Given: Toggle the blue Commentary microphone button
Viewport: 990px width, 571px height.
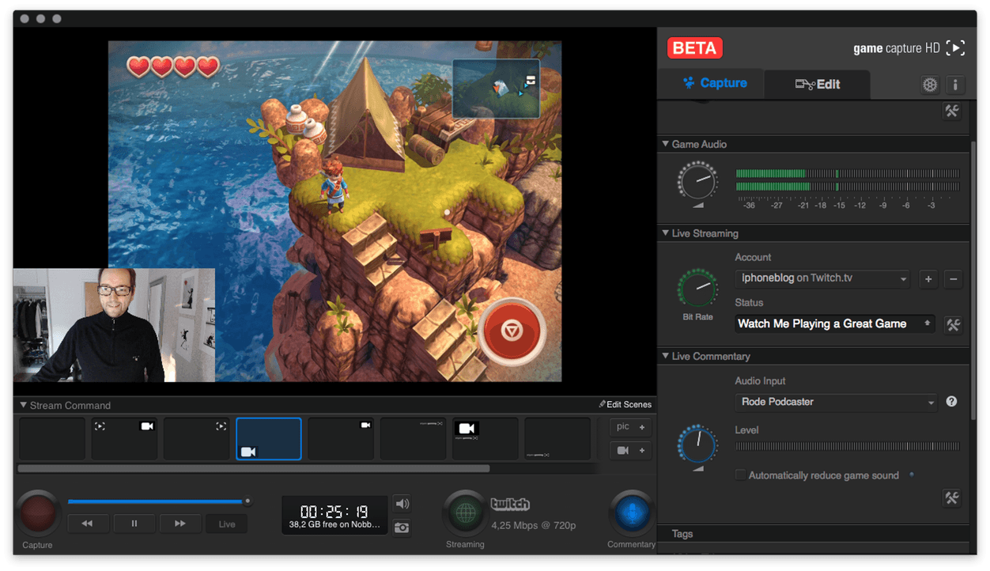Looking at the screenshot, I should (631, 513).
